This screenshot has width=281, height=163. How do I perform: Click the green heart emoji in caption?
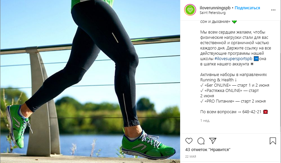(234, 22)
